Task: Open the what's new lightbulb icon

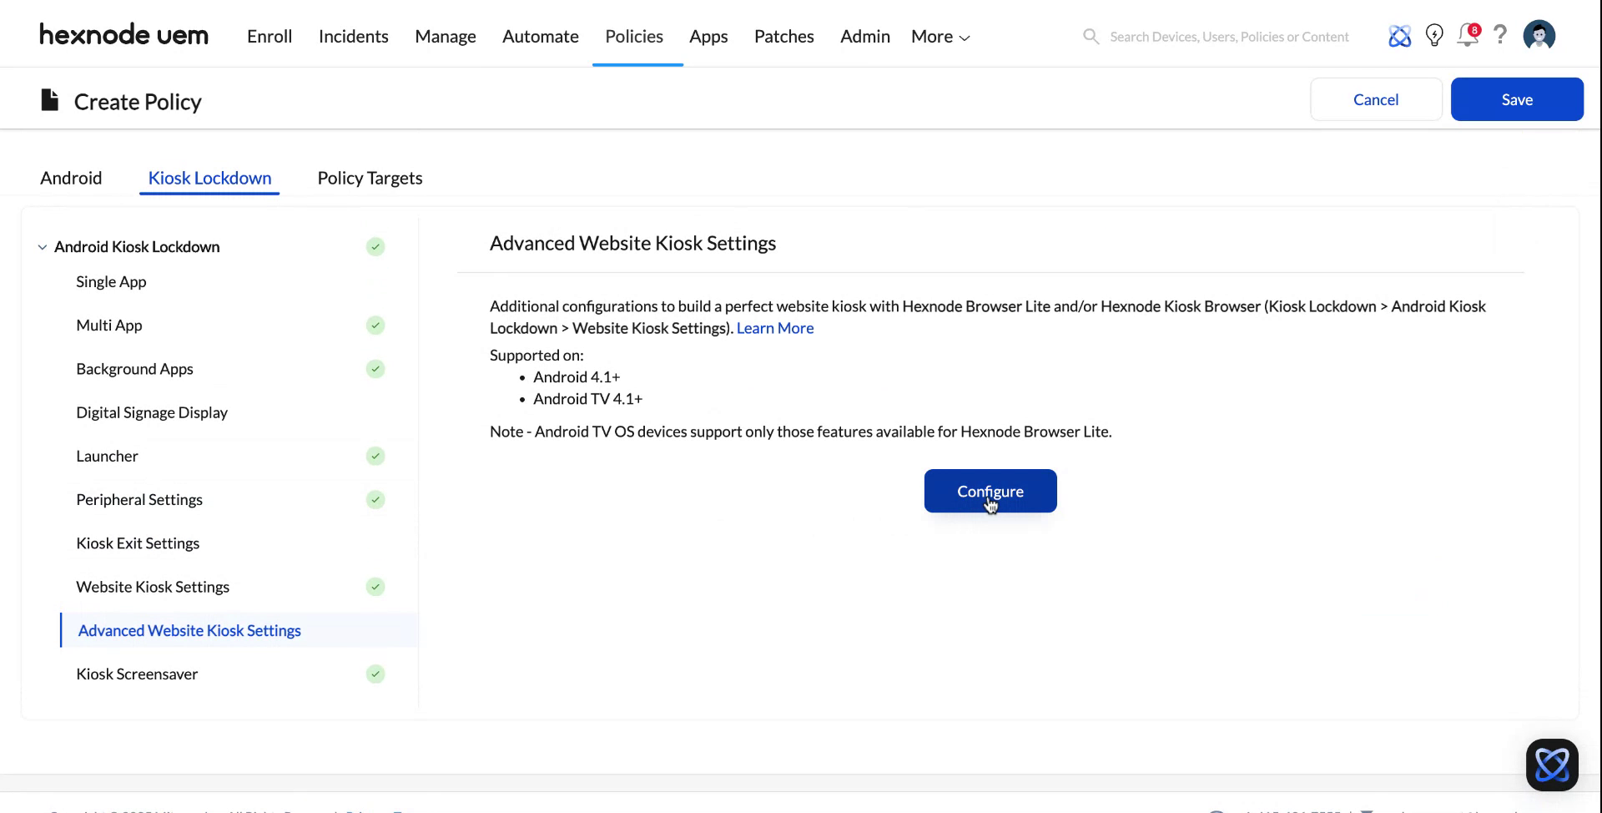Action: pos(1434,36)
